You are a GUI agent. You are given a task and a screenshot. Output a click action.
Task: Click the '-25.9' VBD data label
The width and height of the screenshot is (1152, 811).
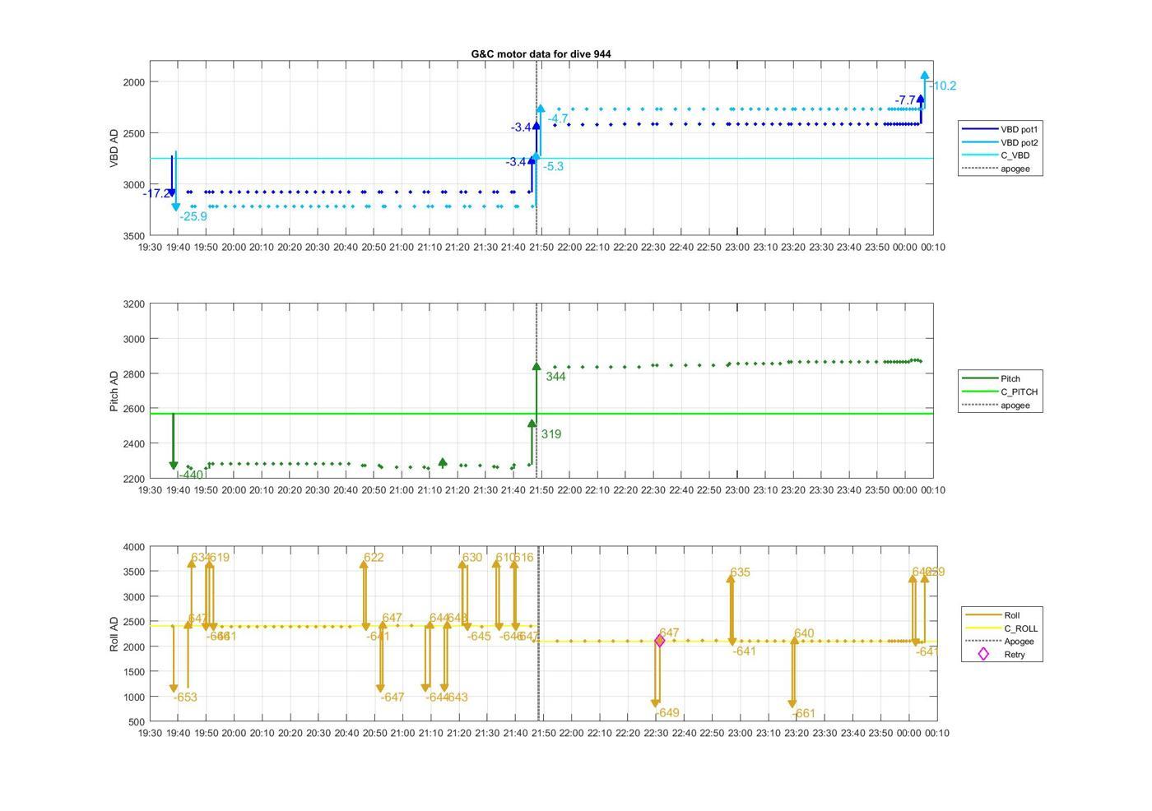193,216
